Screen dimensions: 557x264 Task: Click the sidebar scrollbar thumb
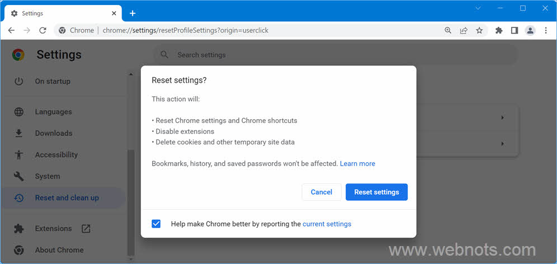pos(131,202)
